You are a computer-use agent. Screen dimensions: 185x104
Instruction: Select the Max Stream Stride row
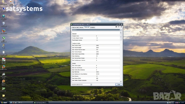[x=96, y=78]
